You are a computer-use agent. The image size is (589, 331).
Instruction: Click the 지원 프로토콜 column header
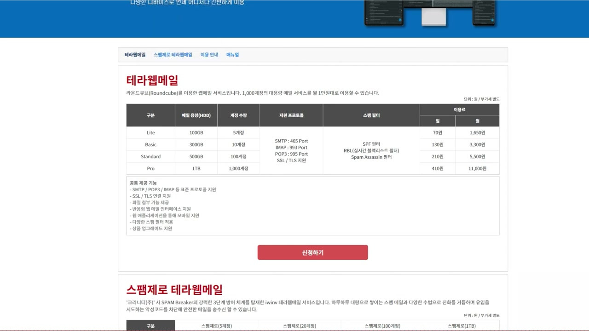pyautogui.click(x=291, y=115)
